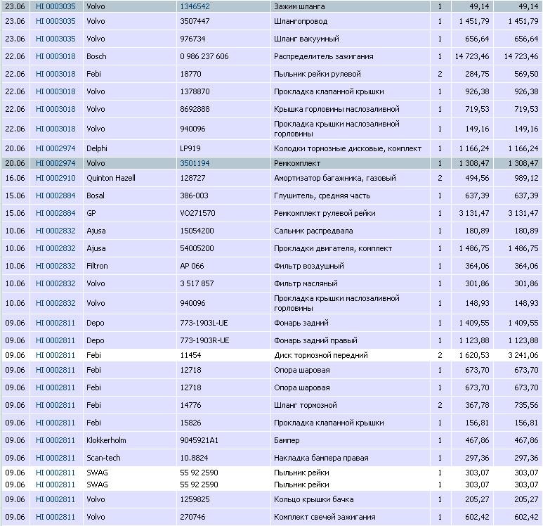Select the 'Зажим шланга' cell
This screenshot has height=526, width=543.
tap(299, 6)
